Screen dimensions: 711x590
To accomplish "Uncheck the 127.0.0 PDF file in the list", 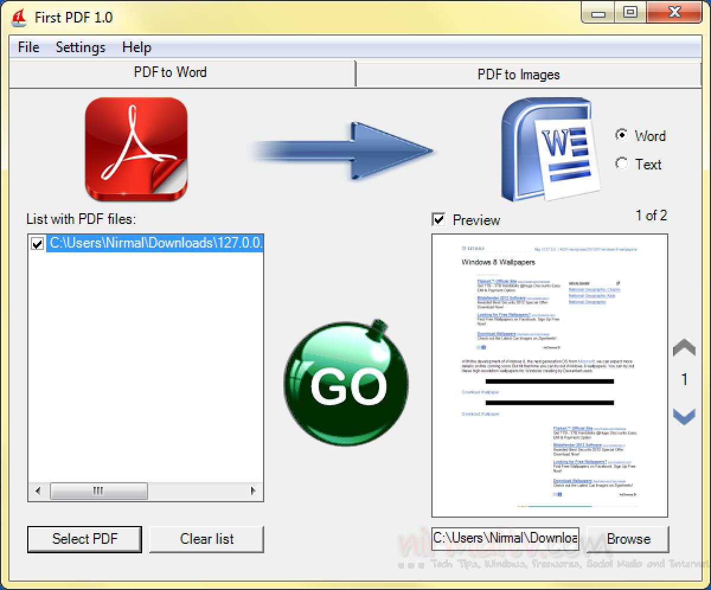I will [x=36, y=242].
